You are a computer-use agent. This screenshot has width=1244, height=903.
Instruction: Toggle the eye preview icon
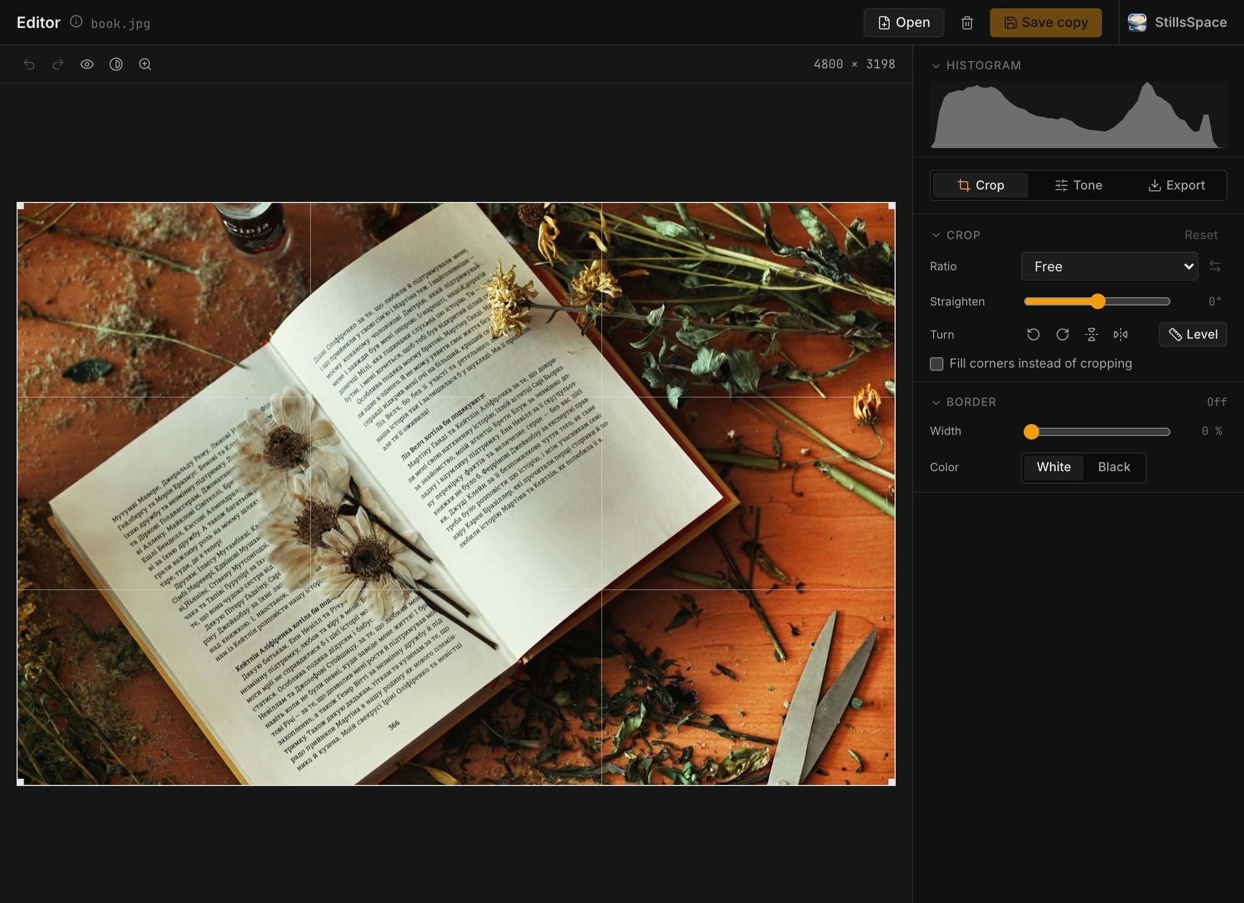click(x=87, y=64)
